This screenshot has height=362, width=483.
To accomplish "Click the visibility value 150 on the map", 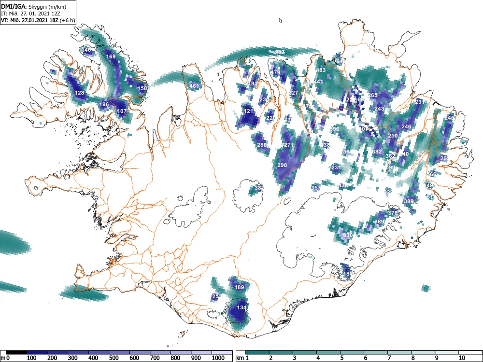I will [142, 88].
